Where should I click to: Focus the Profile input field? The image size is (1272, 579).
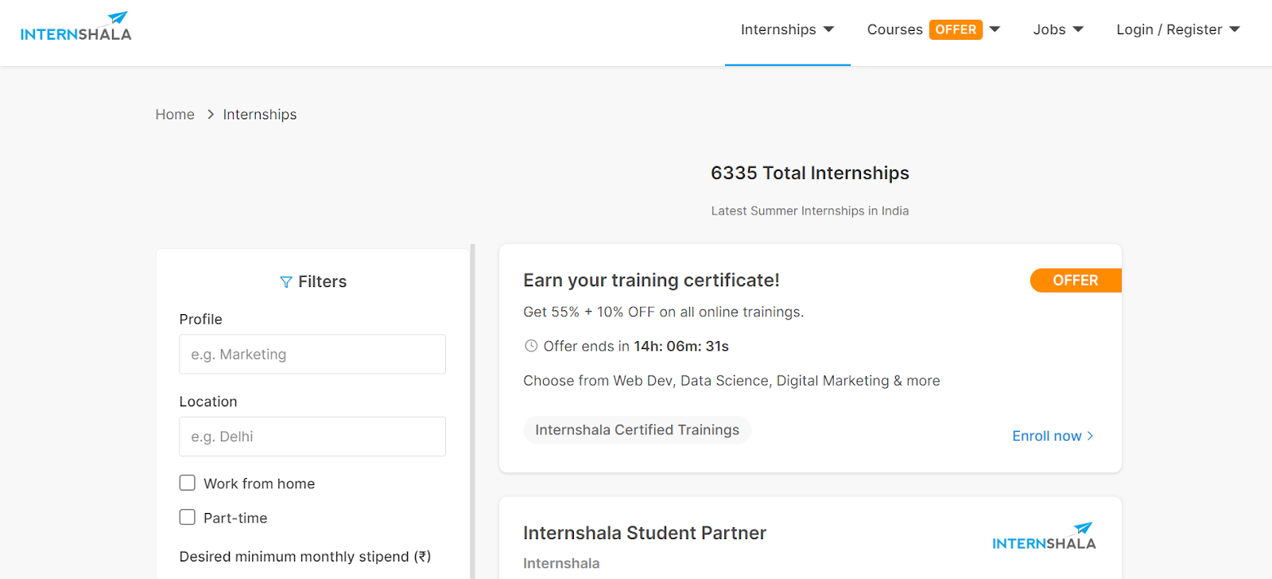(x=312, y=354)
